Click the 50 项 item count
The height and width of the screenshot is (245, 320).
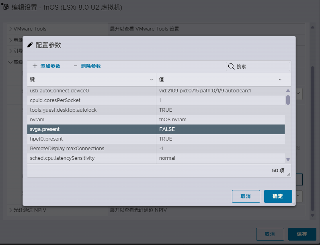coord(278,170)
